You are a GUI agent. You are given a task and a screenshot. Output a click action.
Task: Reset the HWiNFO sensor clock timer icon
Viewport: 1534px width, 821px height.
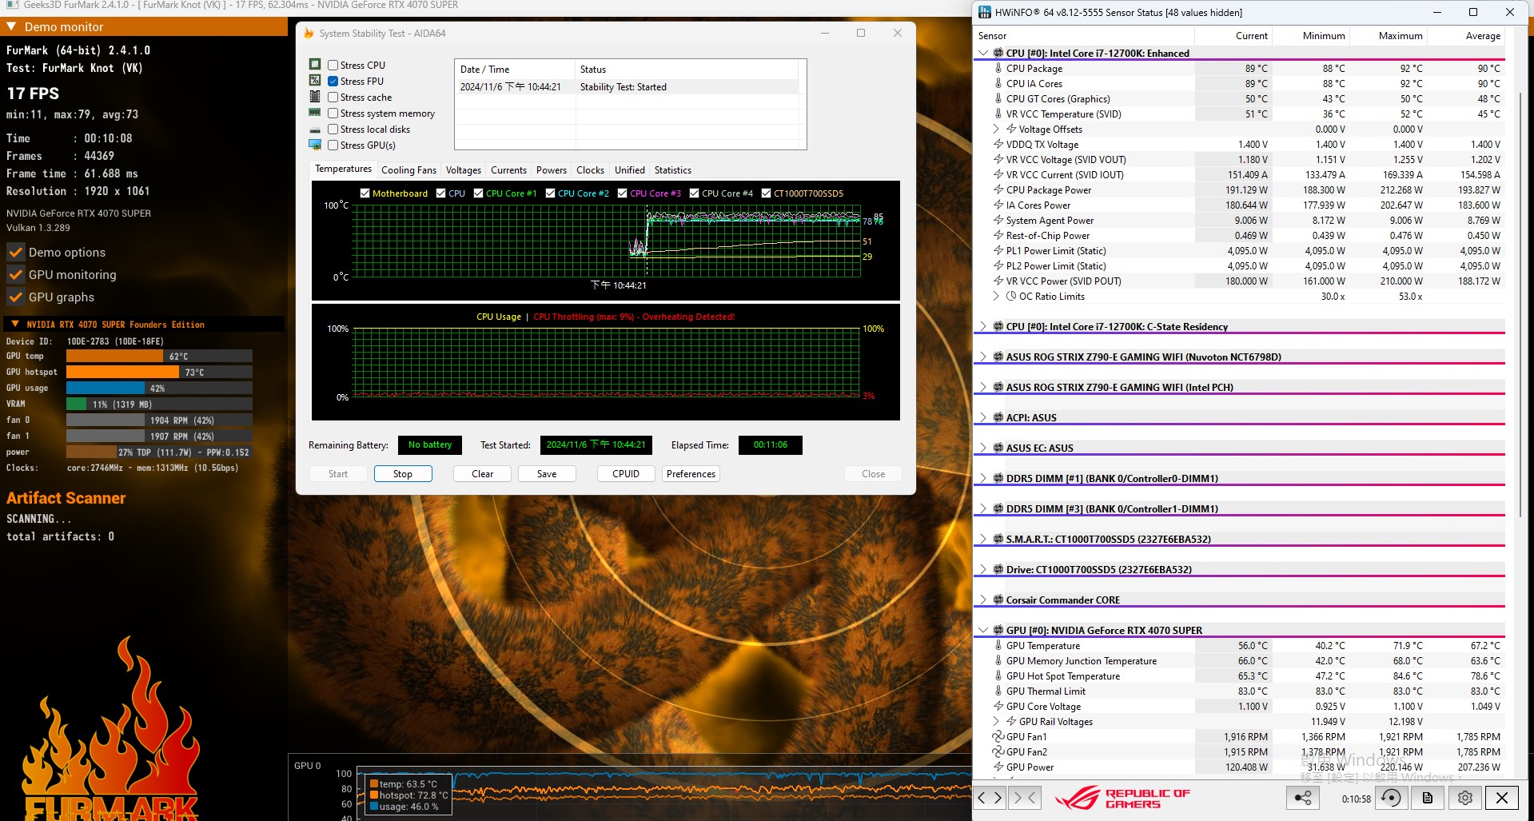click(1392, 797)
